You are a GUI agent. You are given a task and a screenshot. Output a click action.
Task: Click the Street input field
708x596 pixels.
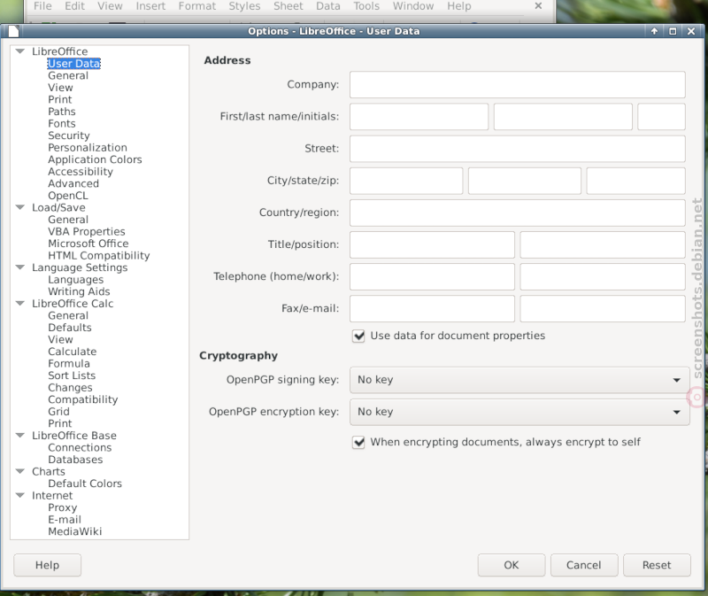click(518, 149)
